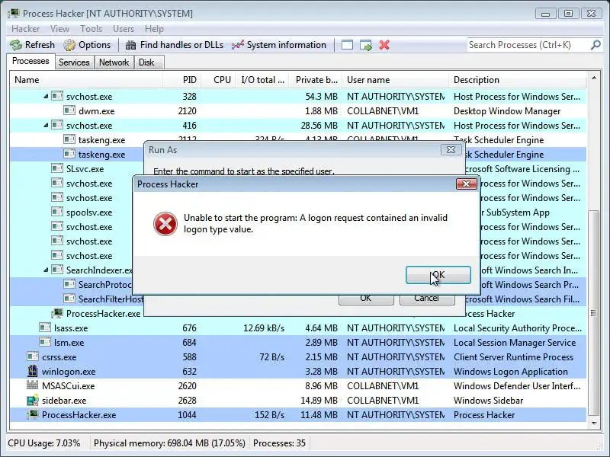Collapse the svchost.exe PID 328 node
This screenshot has width=610, height=457.
point(46,96)
